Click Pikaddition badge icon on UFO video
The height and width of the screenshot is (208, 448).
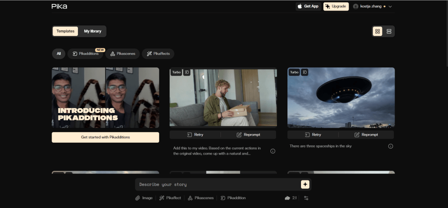(x=304, y=72)
